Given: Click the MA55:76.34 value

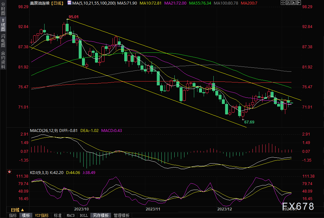Looking at the screenshot, I should coord(200,3).
